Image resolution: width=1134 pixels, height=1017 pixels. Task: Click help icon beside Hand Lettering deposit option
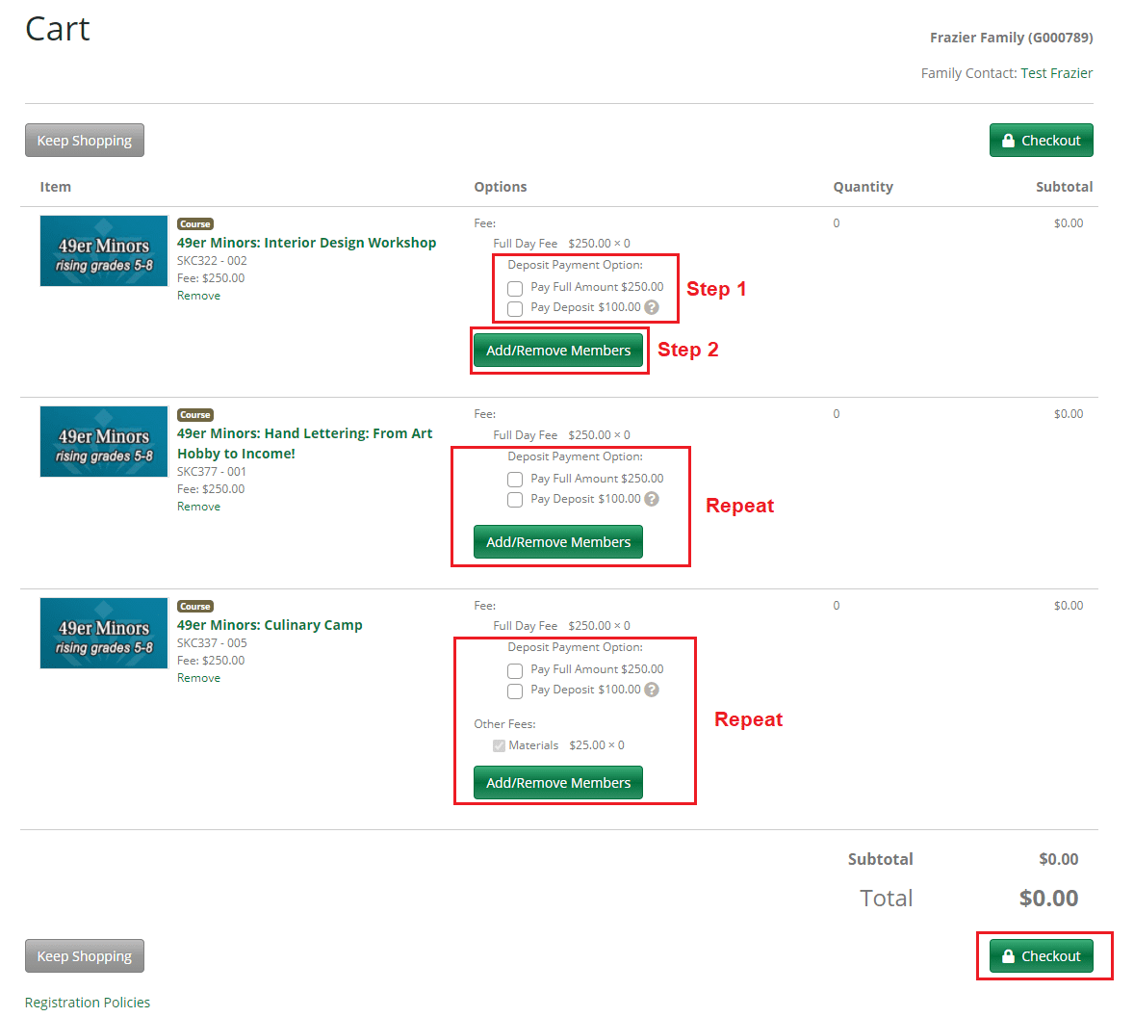click(652, 499)
